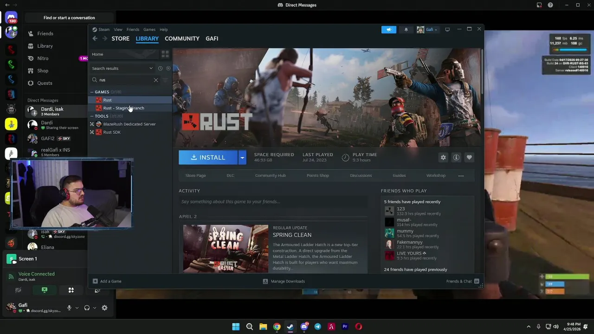Open Discord user settings gear
Image resolution: width=594 pixels, height=334 pixels.
(104, 308)
